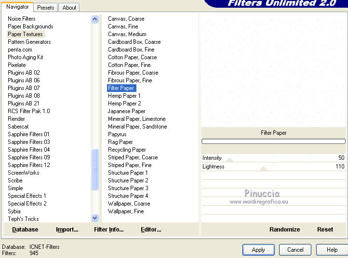
Task: Select Teph's Tricks category
Action: pos(23,219)
